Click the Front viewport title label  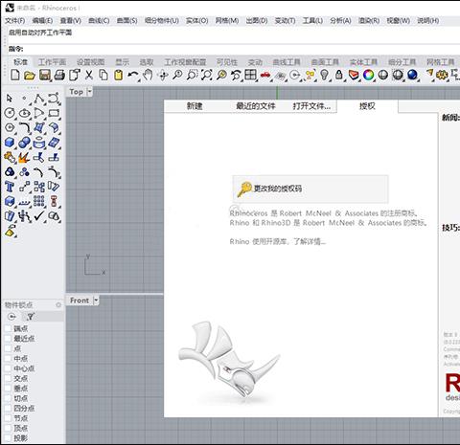coord(80,300)
